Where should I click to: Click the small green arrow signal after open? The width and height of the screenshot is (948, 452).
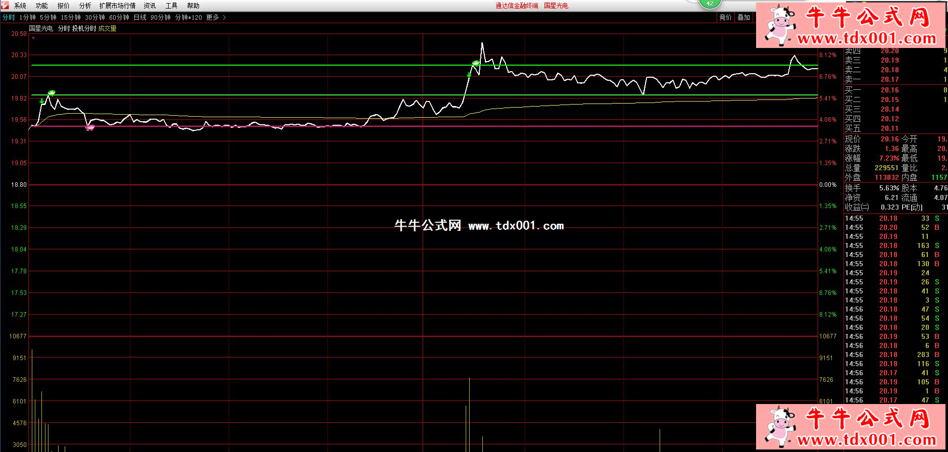click(x=42, y=101)
